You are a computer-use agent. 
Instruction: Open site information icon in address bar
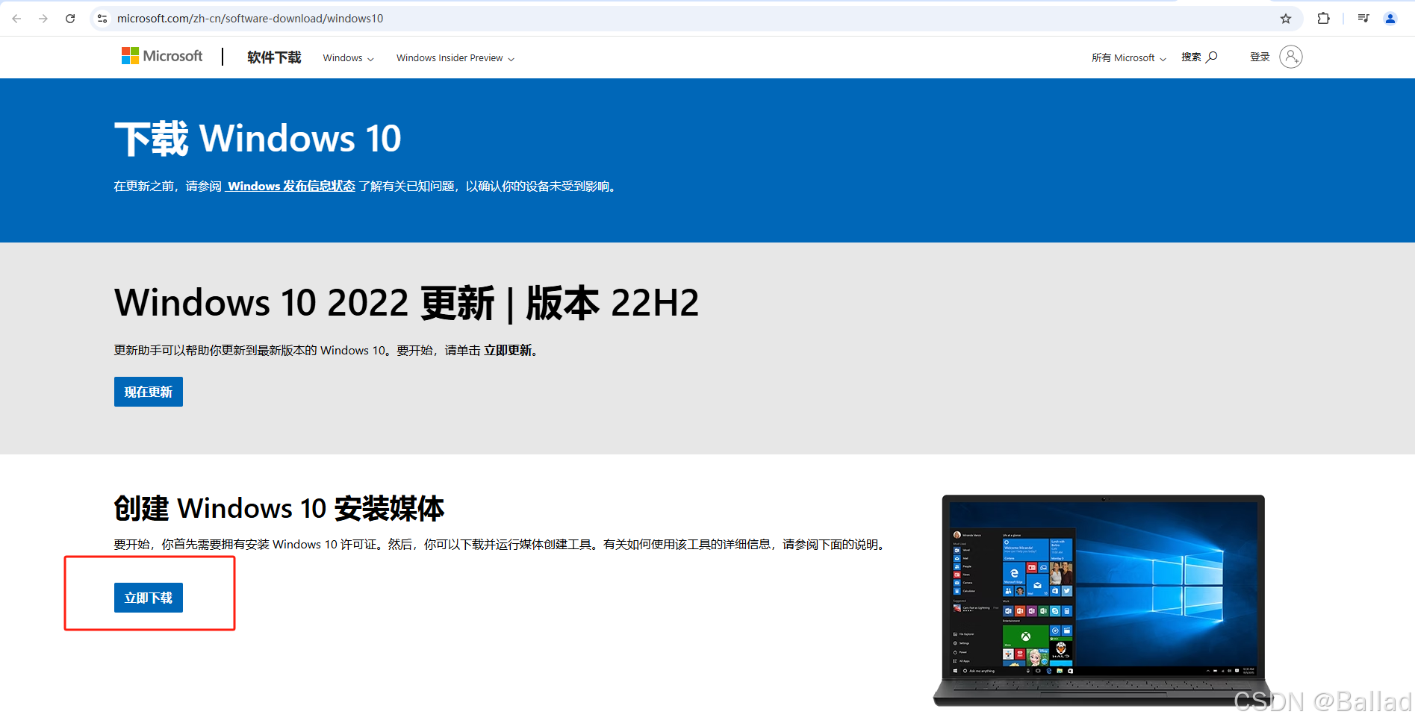102,19
